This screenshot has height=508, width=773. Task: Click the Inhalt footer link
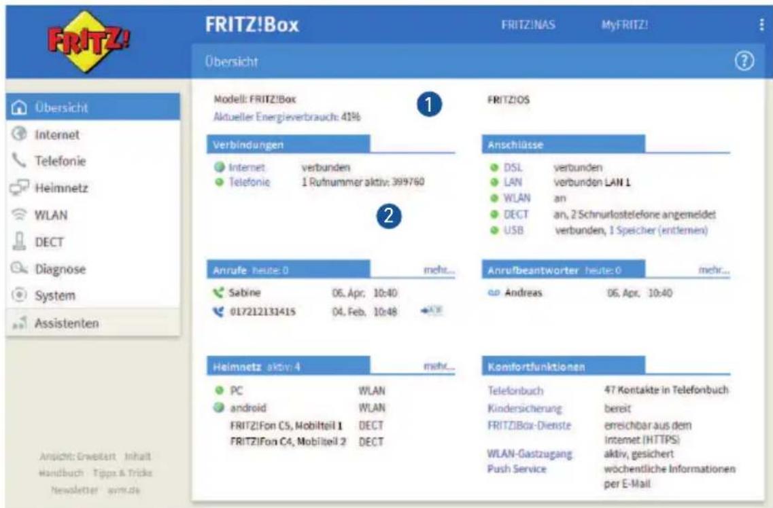pyautogui.click(x=137, y=456)
